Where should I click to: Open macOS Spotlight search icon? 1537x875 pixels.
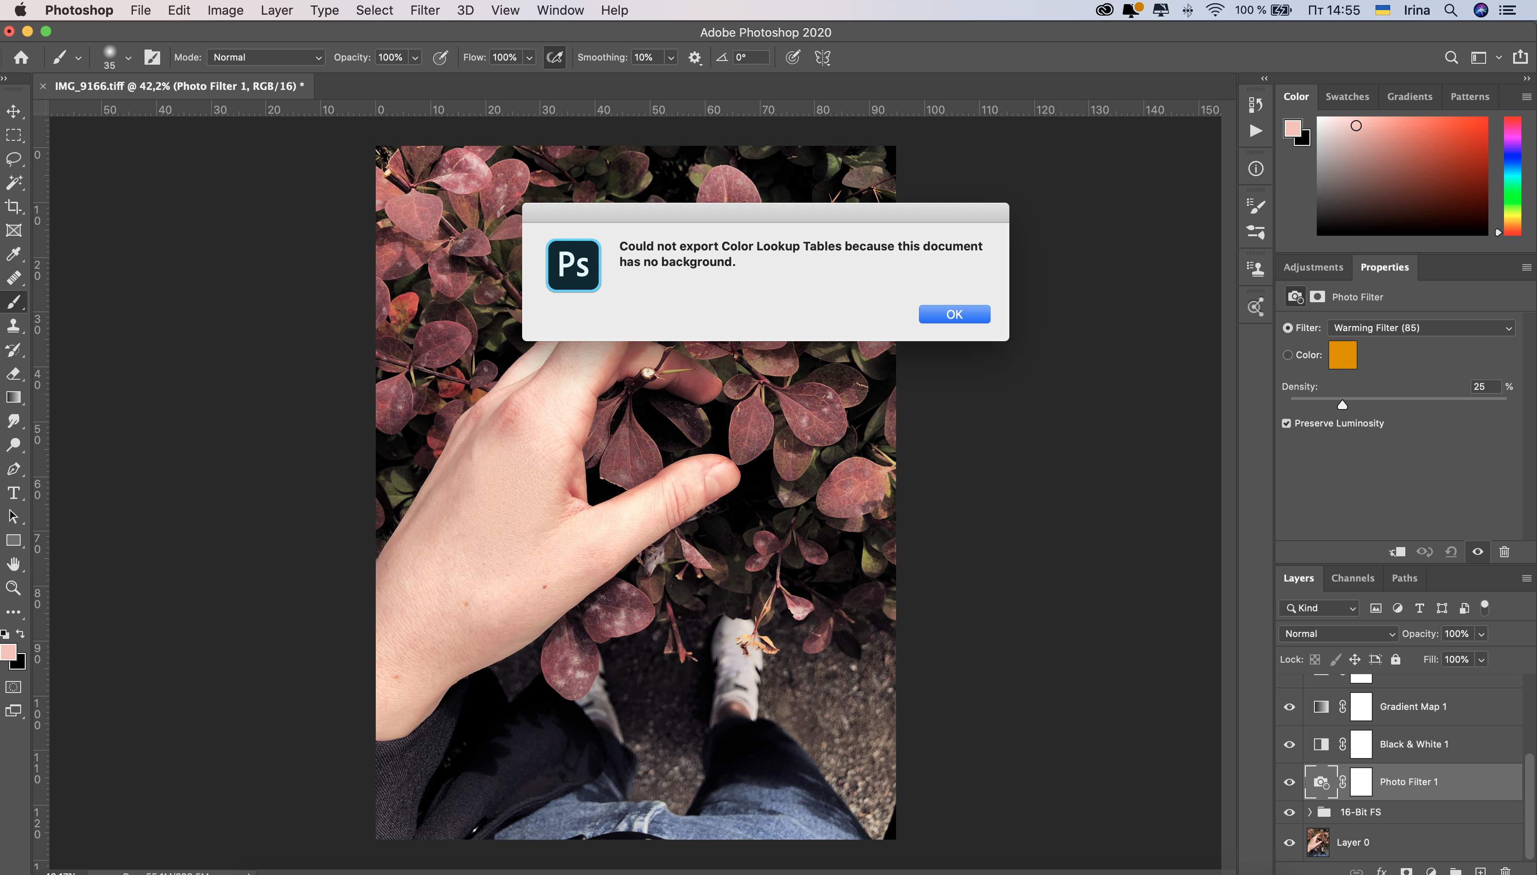click(1450, 10)
